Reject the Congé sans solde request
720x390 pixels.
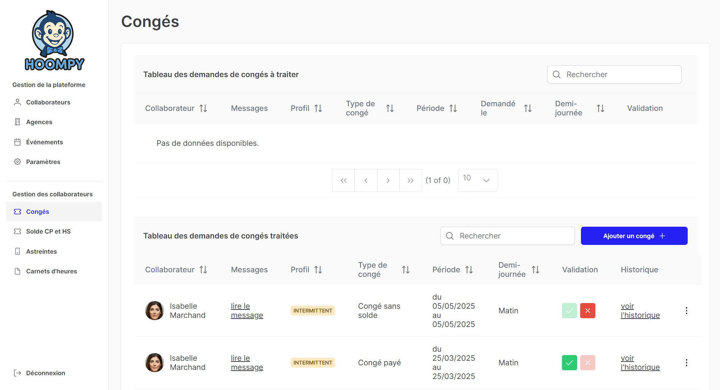pyautogui.click(x=587, y=311)
